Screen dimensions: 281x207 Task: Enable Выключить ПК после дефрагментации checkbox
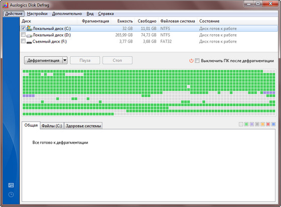[x=197, y=61]
